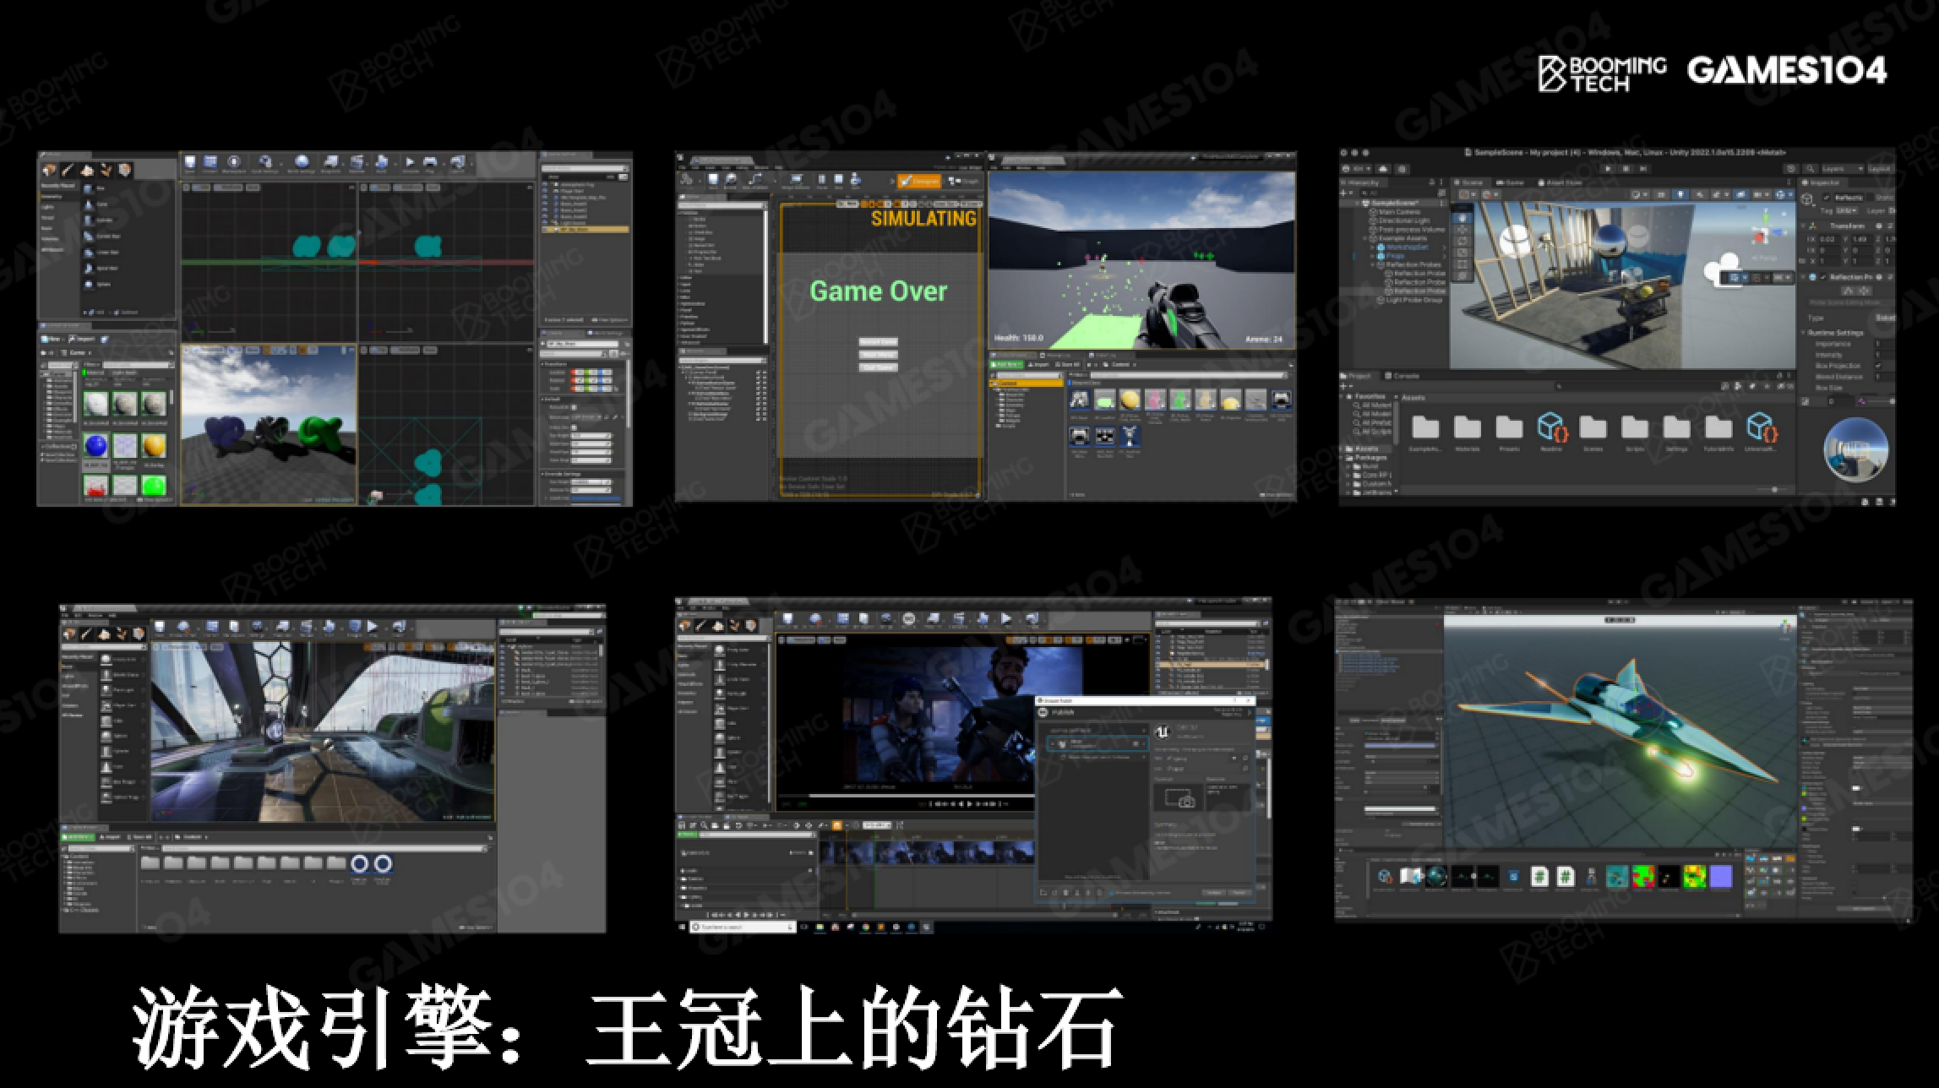Collapse the Reflection Probes group in Hierarchy
1939x1088 pixels.
coord(1372,264)
